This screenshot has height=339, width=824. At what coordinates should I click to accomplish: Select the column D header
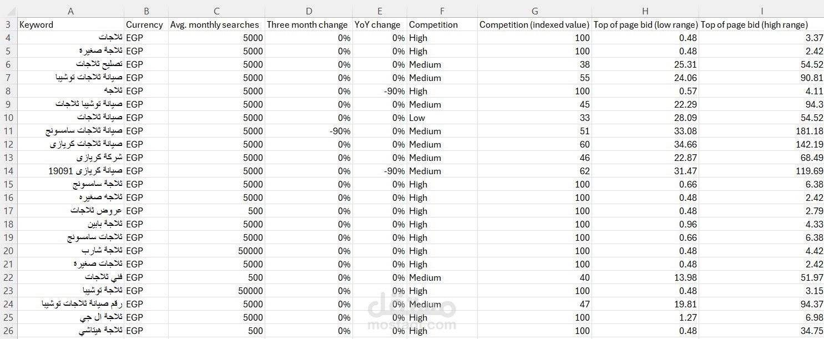[x=309, y=11]
